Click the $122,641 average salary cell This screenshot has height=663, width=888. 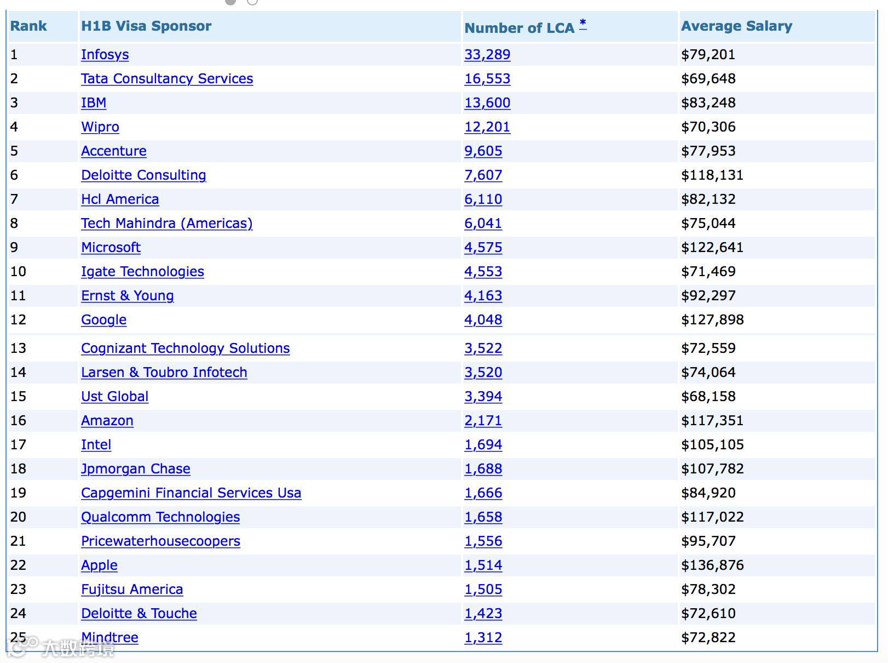coord(712,248)
